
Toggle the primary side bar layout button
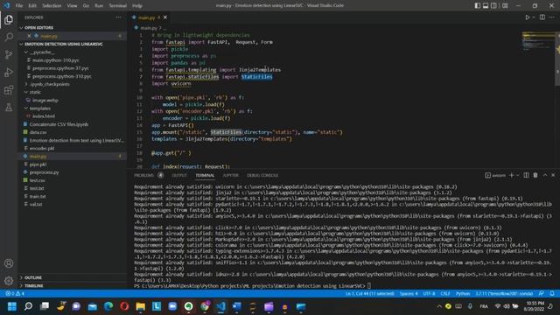point(478,6)
